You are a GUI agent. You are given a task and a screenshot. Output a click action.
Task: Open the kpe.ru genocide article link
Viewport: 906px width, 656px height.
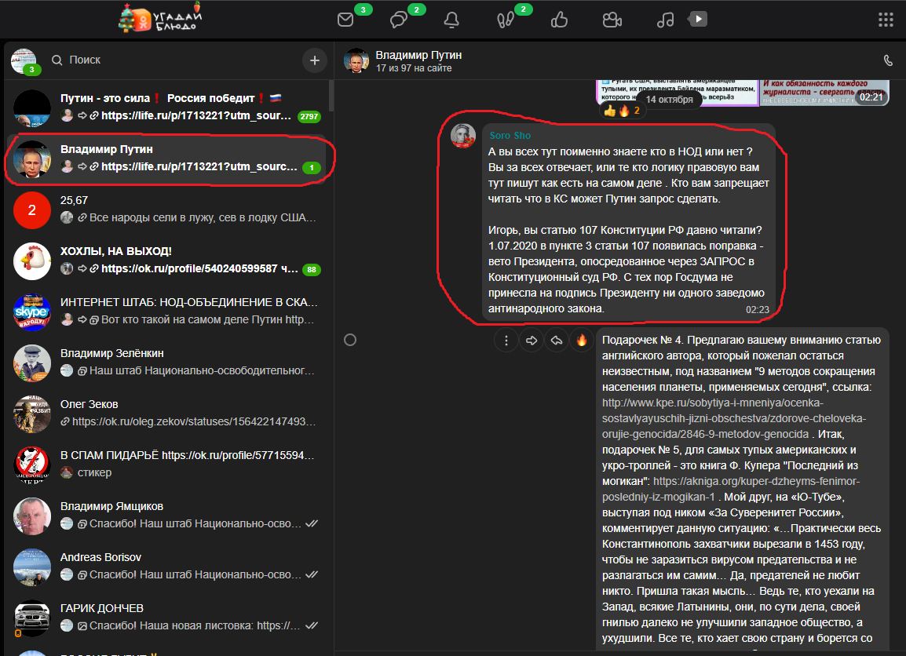point(734,418)
